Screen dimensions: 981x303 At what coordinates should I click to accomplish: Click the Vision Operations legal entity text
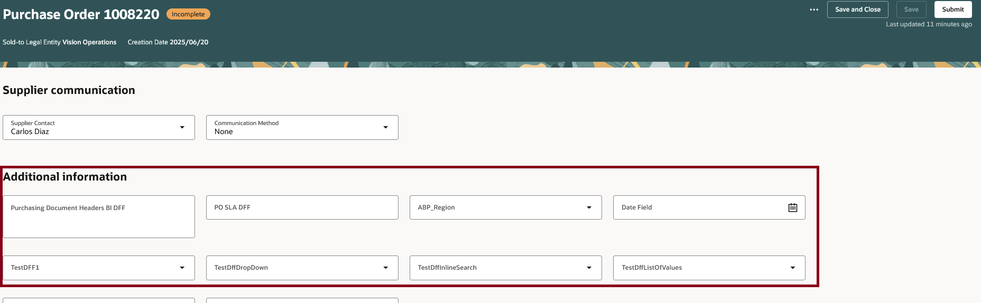(x=89, y=42)
